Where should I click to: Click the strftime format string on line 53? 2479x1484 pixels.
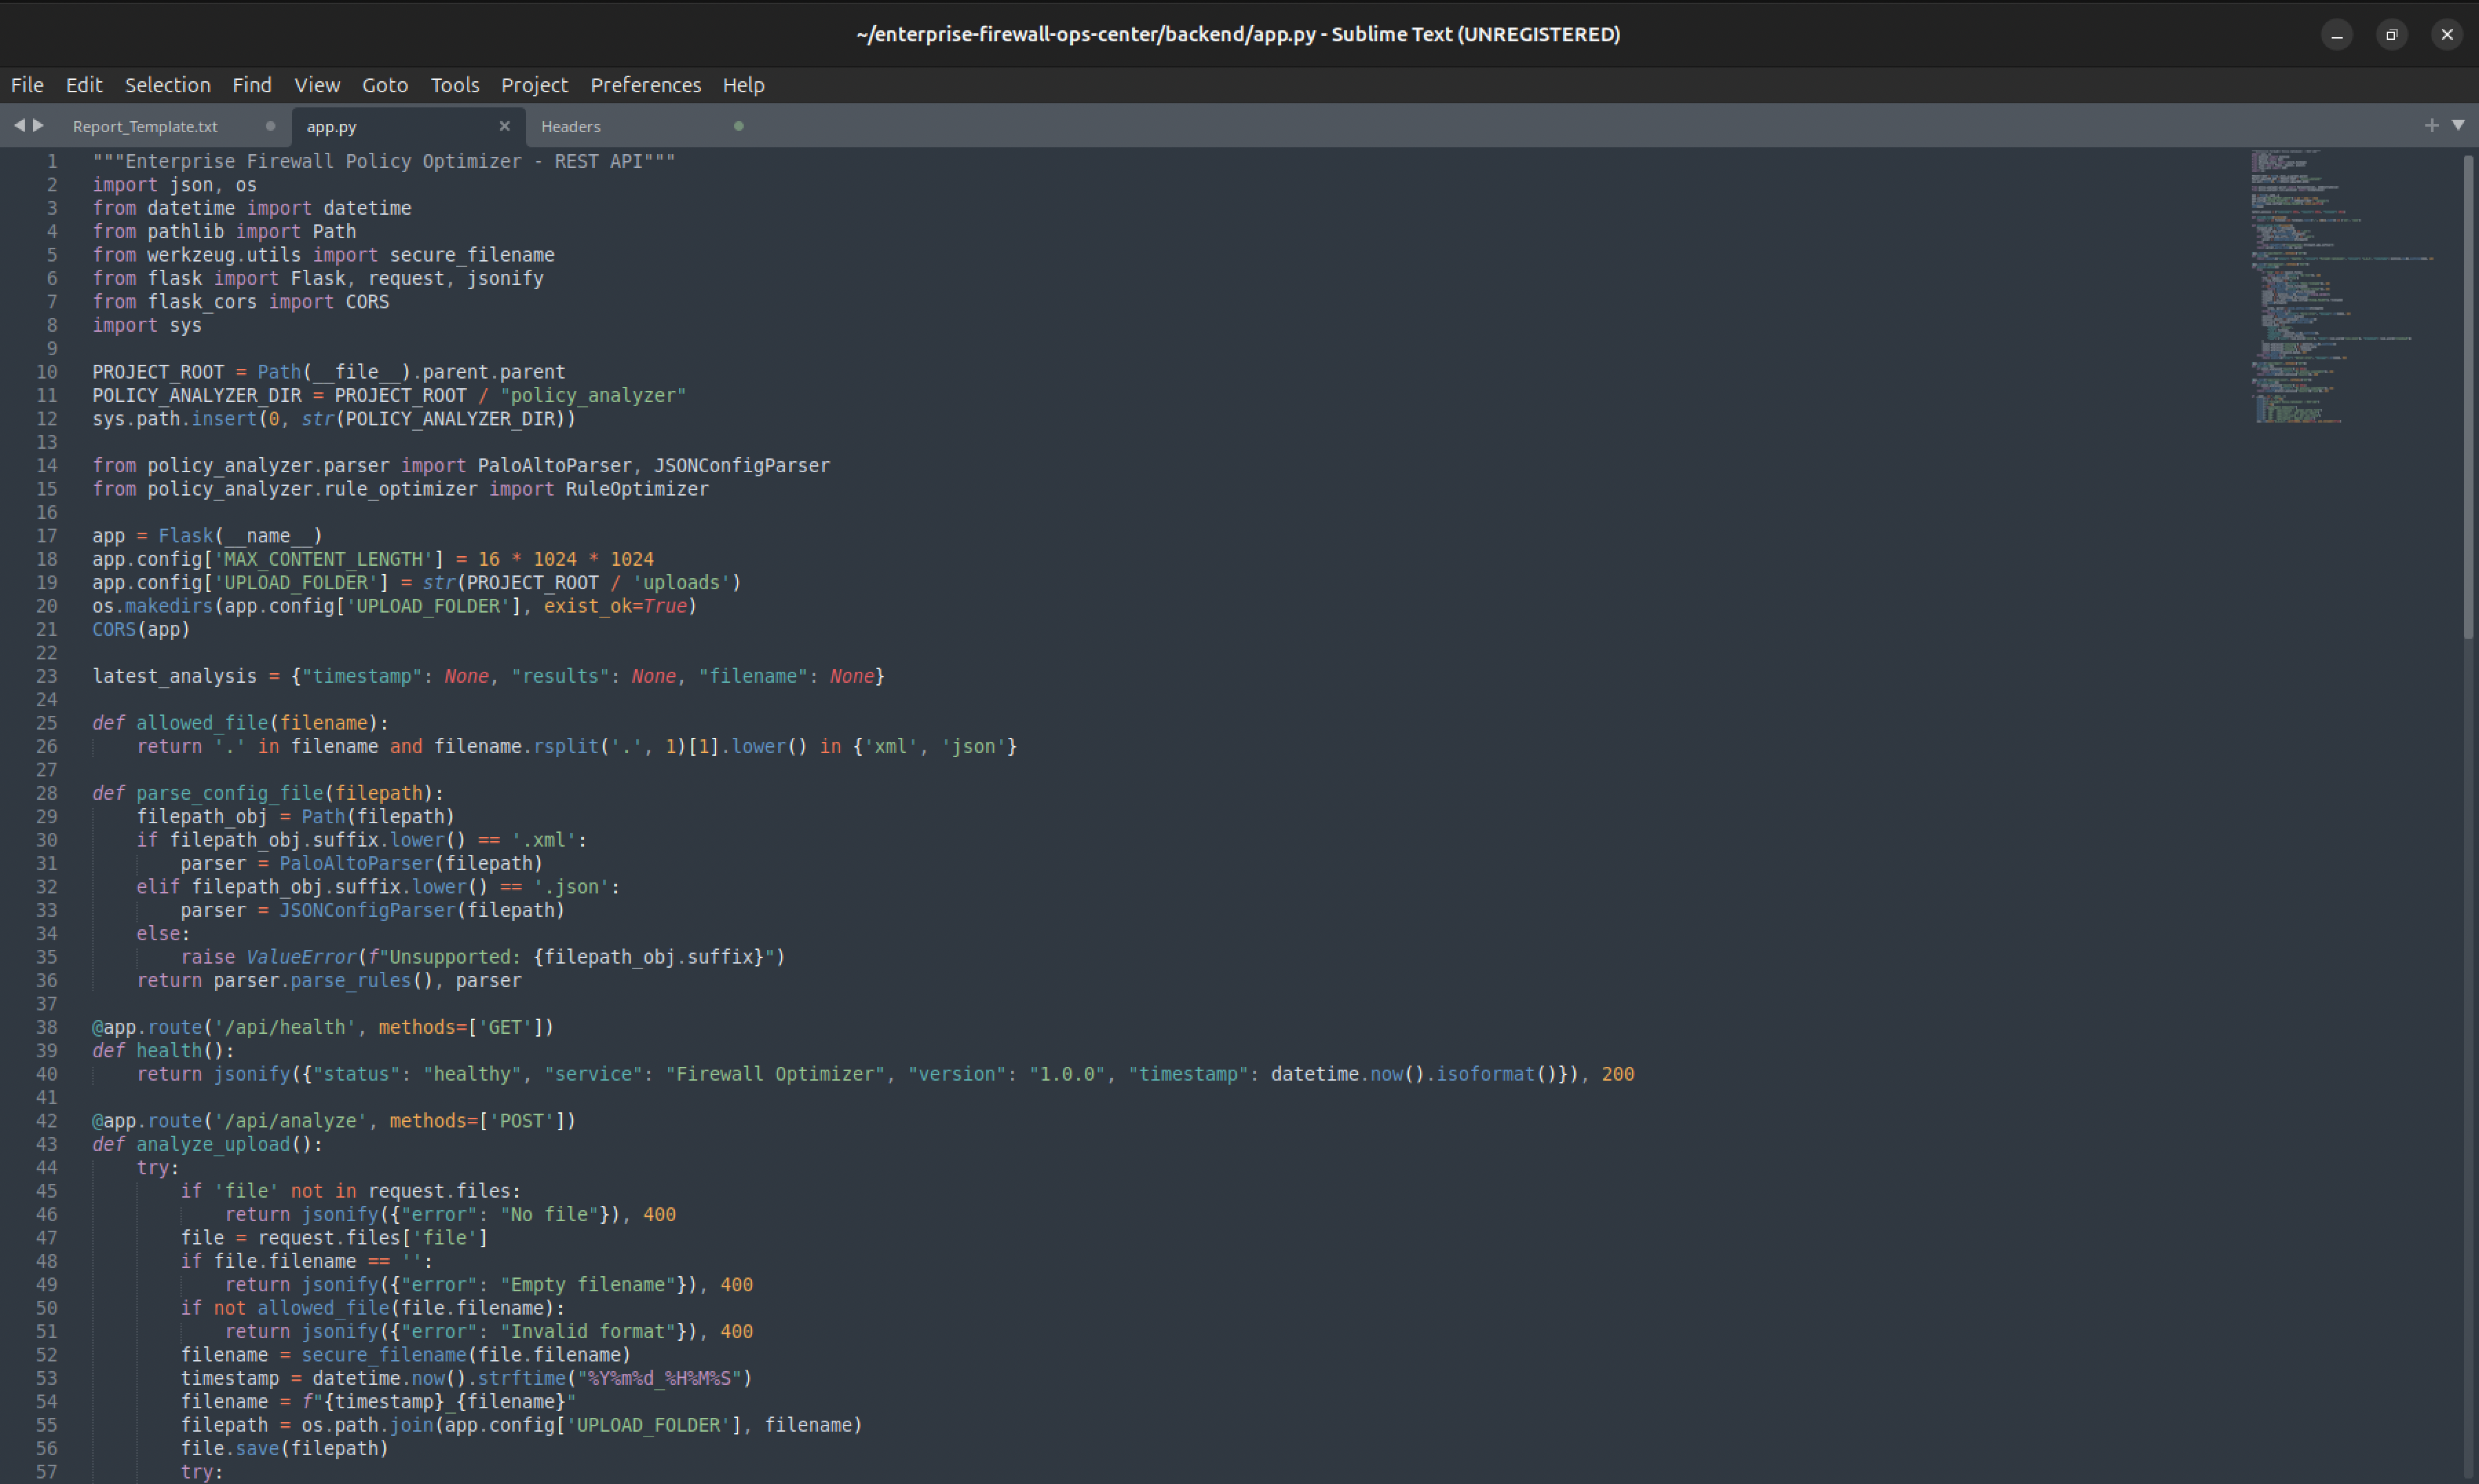click(x=659, y=1378)
